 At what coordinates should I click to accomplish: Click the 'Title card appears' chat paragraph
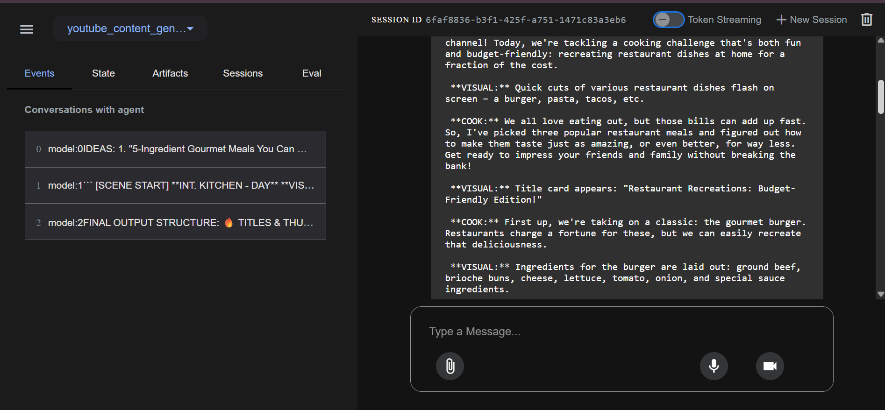coord(620,194)
